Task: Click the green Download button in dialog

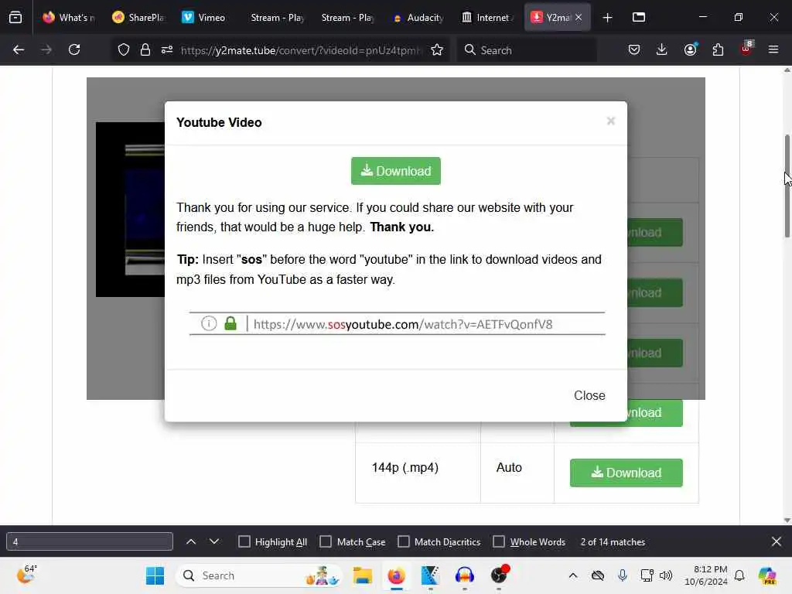Action: click(396, 171)
